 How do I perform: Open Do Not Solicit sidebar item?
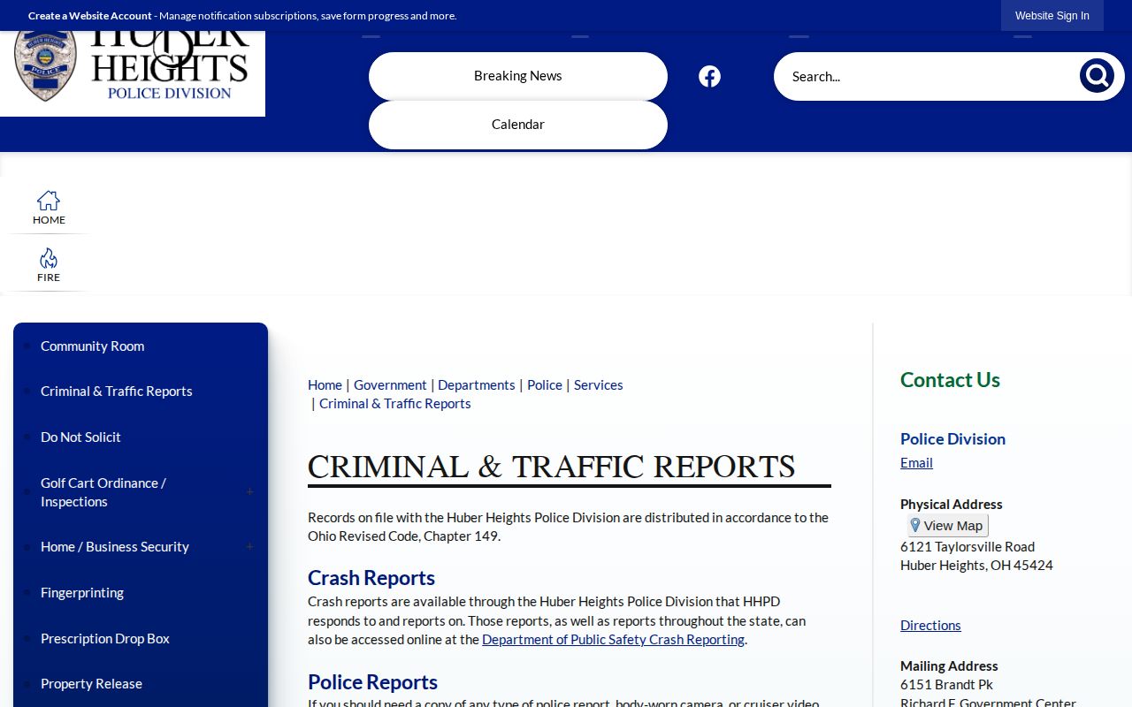pyautogui.click(x=80, y=437)
